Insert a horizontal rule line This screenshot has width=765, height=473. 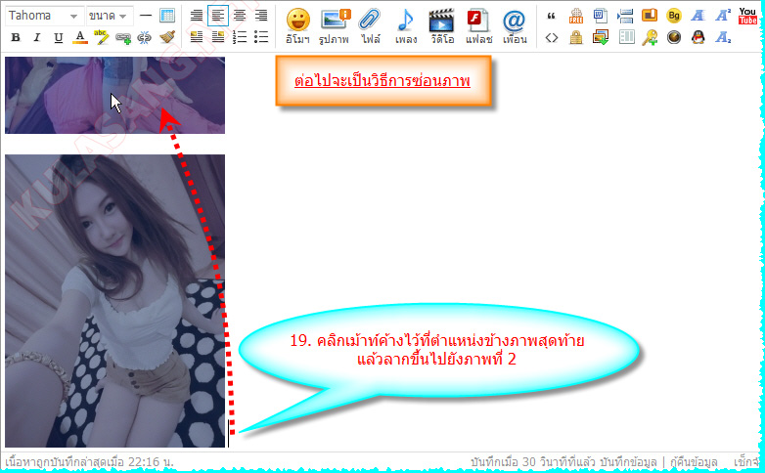(146, 16)
